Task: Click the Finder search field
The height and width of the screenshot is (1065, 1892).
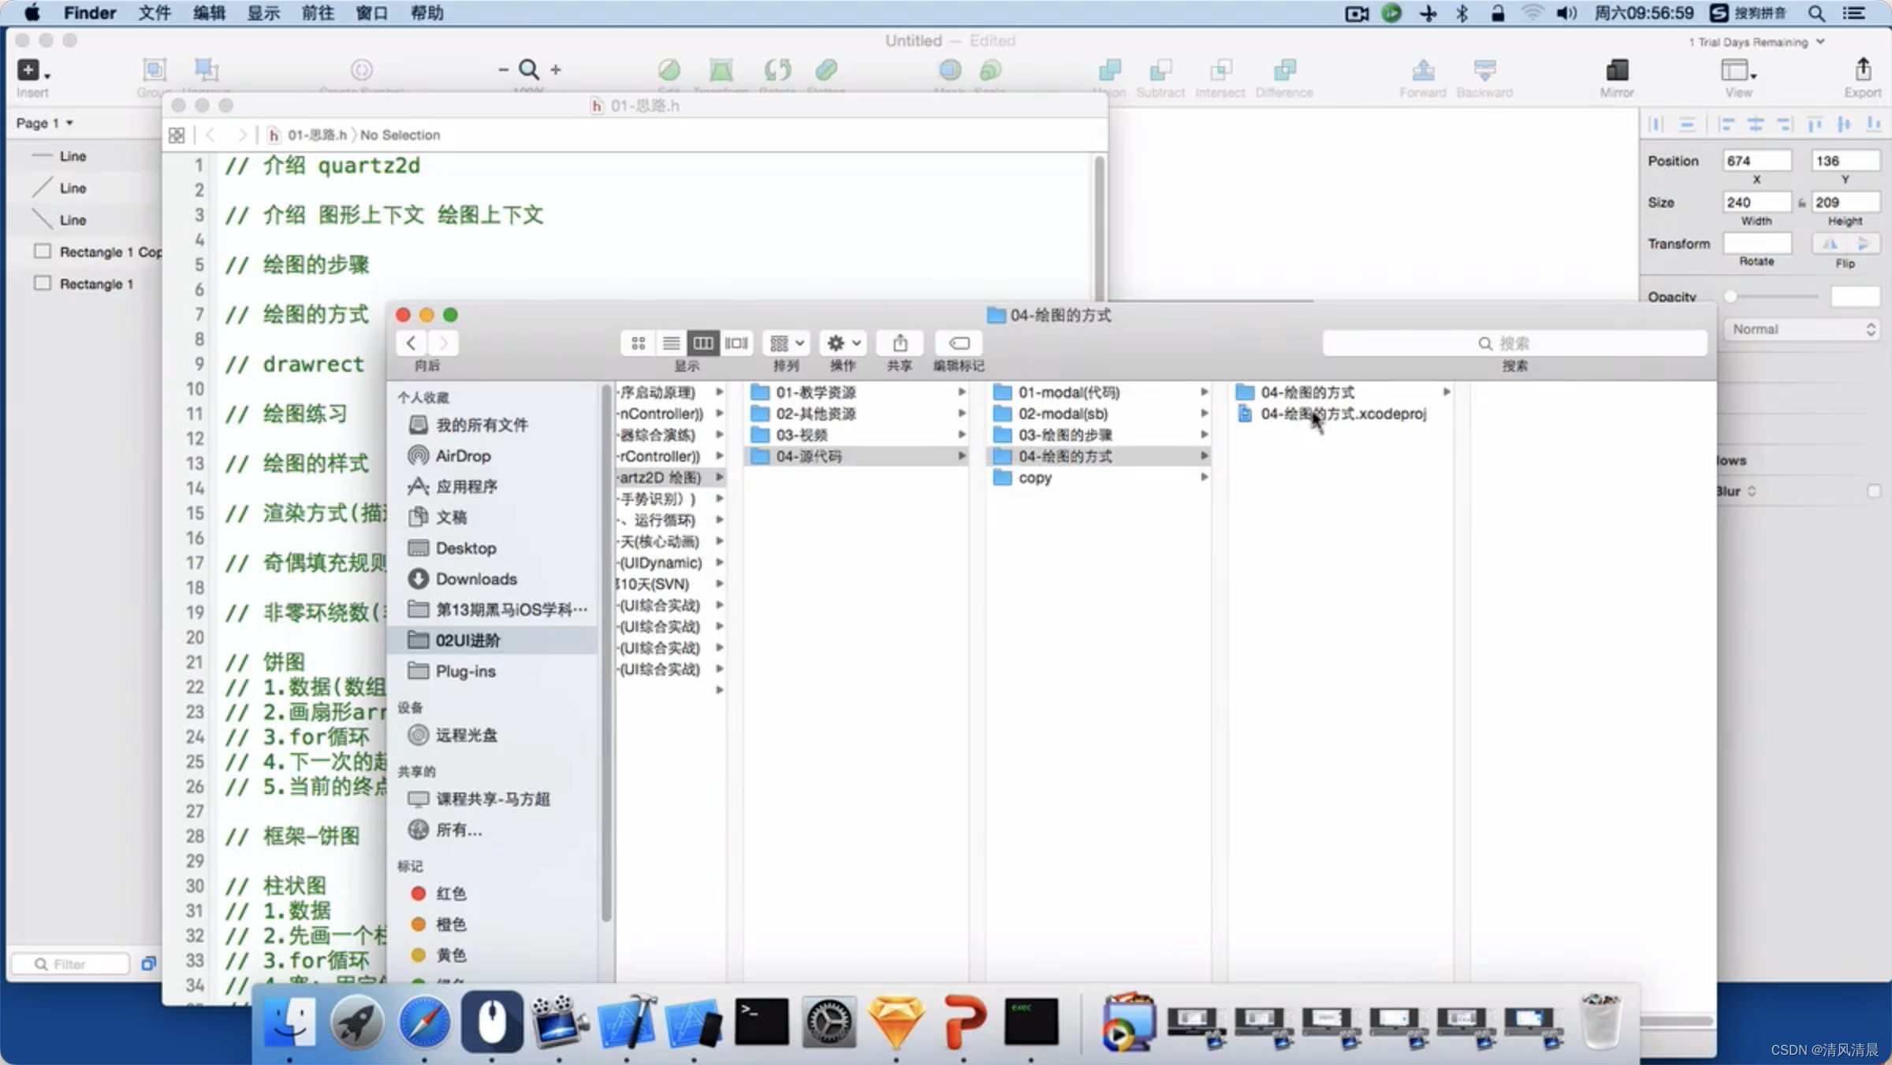Action: [1514, 343]
